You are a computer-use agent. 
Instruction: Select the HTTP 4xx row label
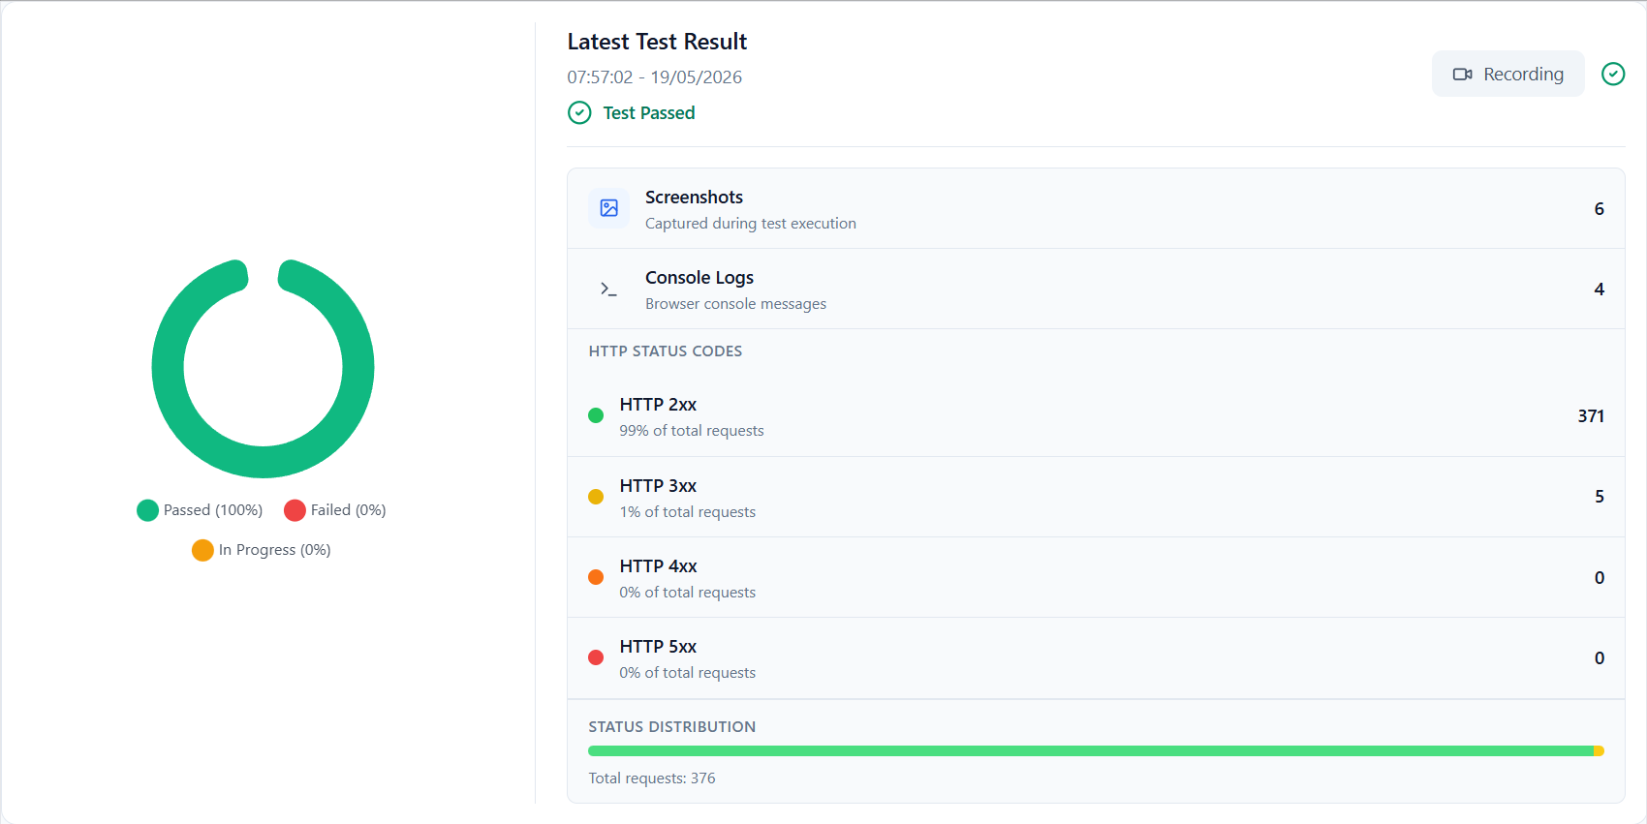click(658, 566)
